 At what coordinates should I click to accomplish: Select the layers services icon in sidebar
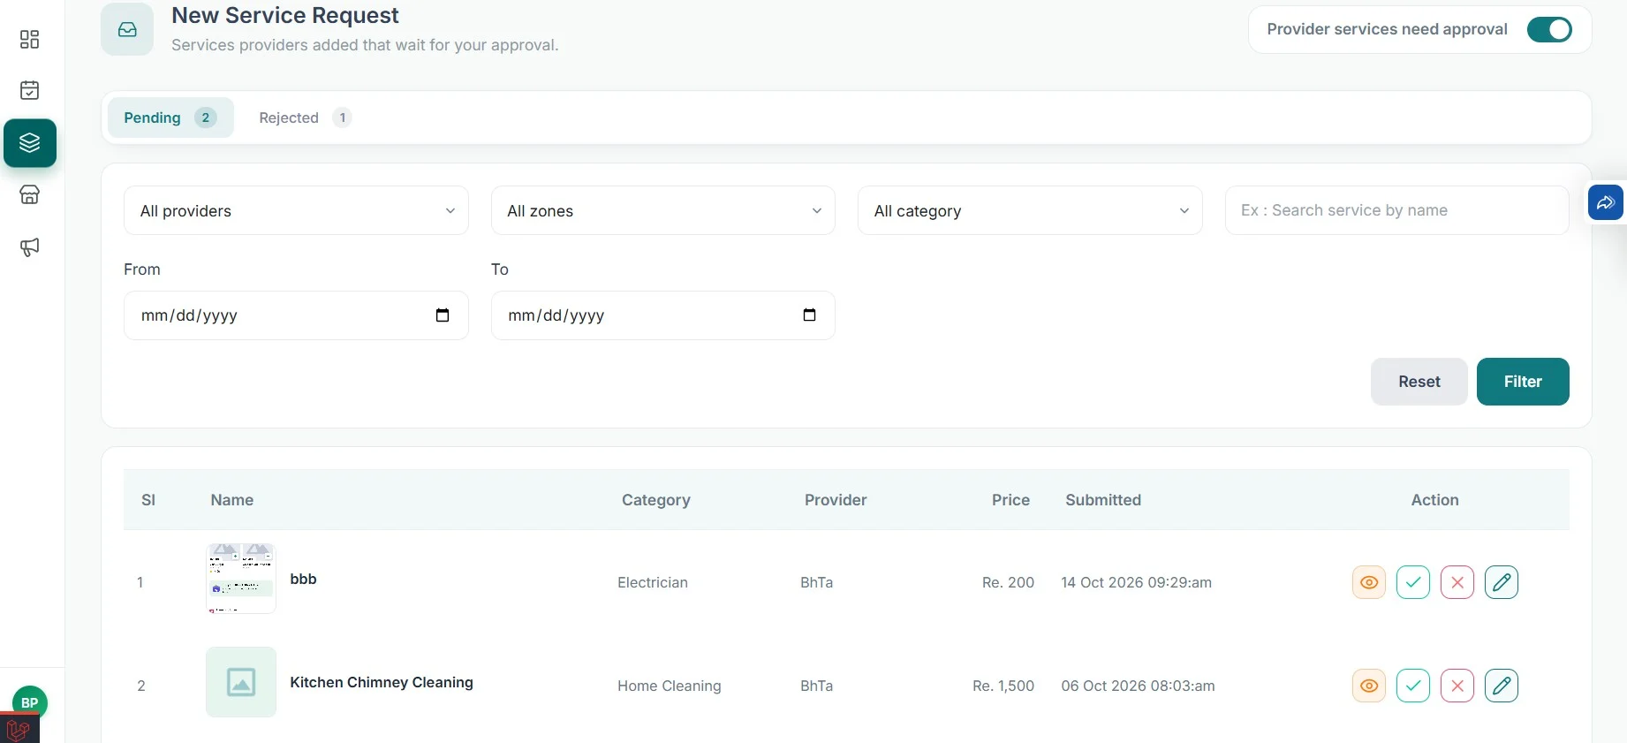(x=30, y=143)
